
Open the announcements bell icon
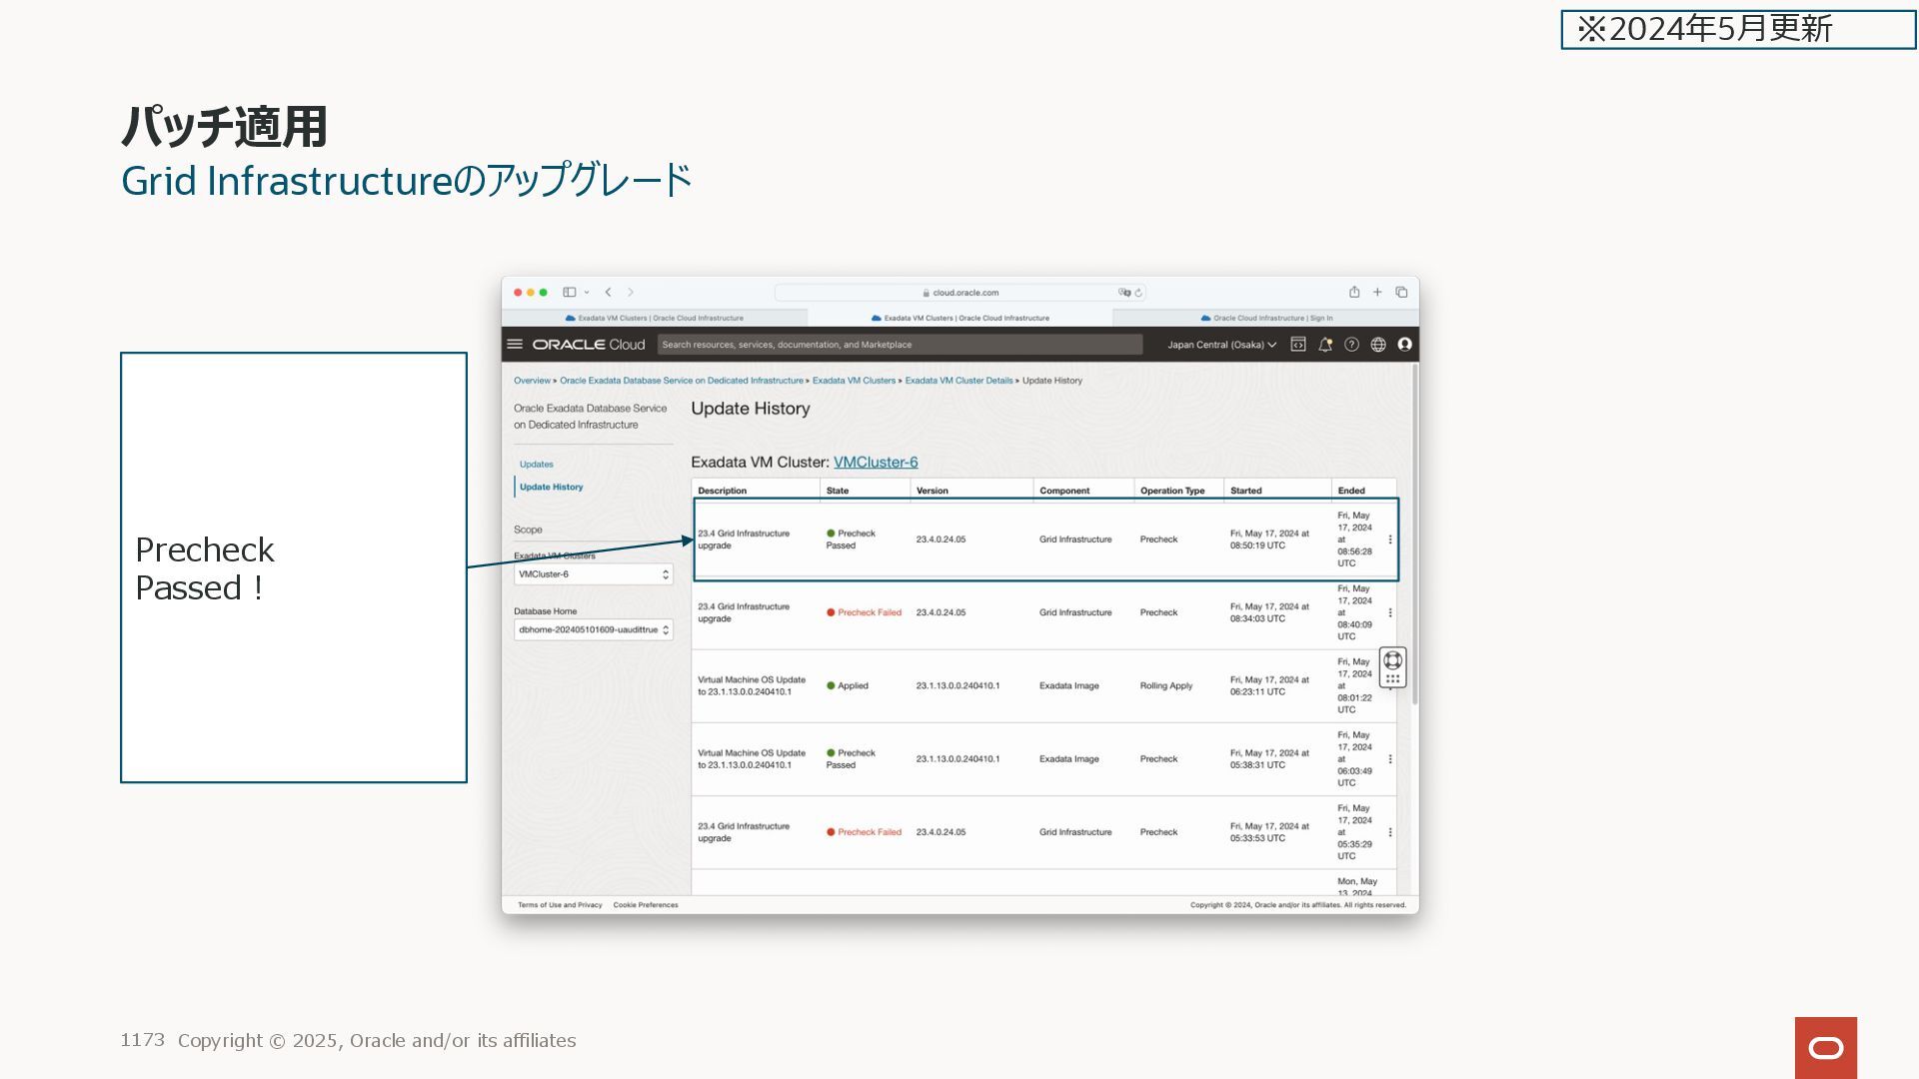pyautogui.click(x=1325, y=344)
